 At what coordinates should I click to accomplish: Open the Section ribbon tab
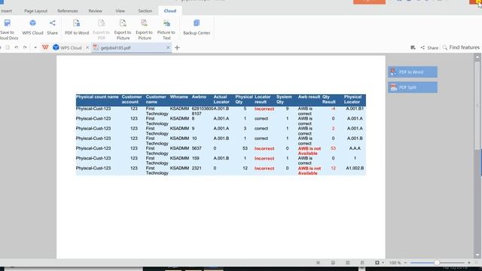145,11
